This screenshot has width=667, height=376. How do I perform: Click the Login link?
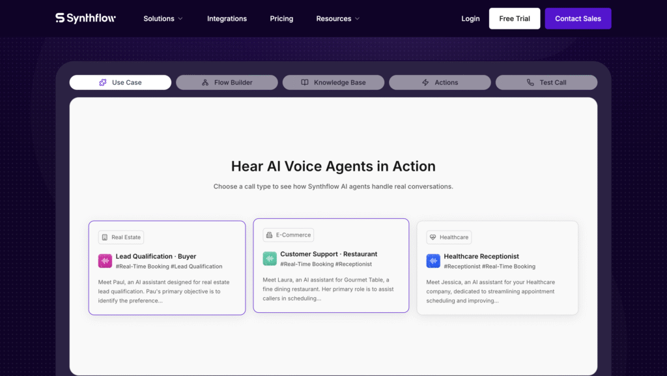pyautogui.click(x=470, y=19)
